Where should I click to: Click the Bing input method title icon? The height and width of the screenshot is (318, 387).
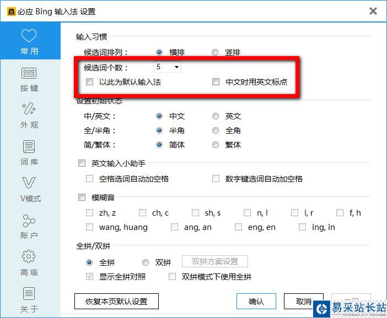click(x=12, y=12)
